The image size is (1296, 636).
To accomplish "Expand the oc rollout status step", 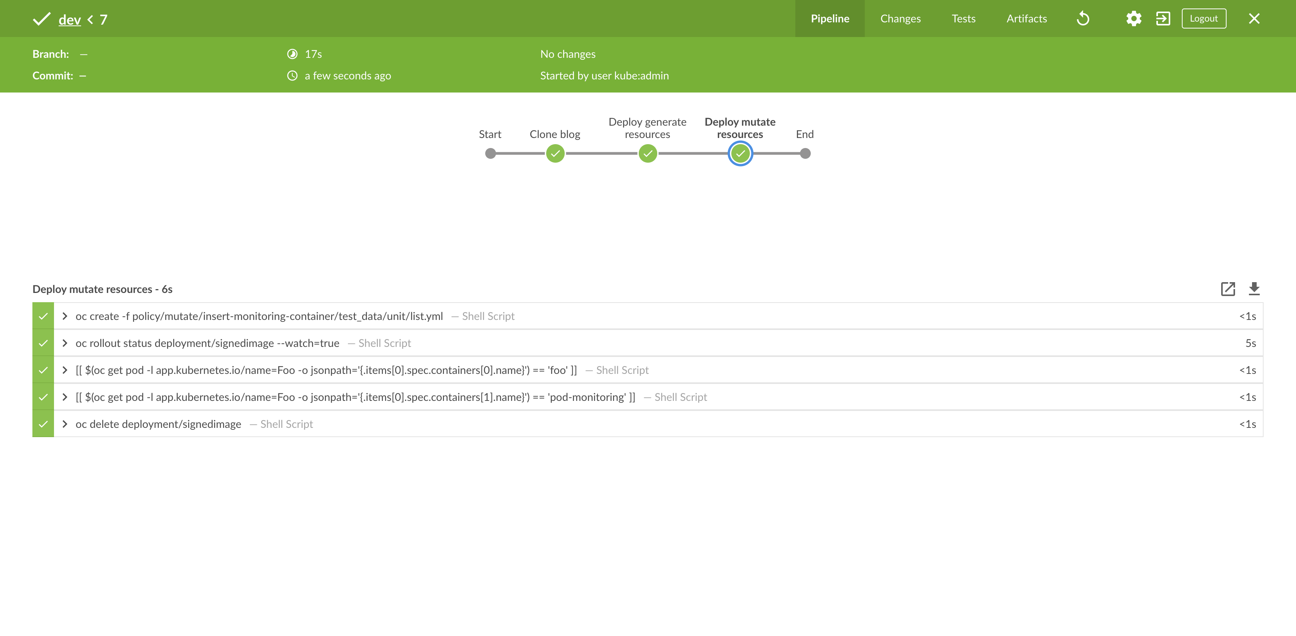I will pyautogui.click(x=65, y=343).
